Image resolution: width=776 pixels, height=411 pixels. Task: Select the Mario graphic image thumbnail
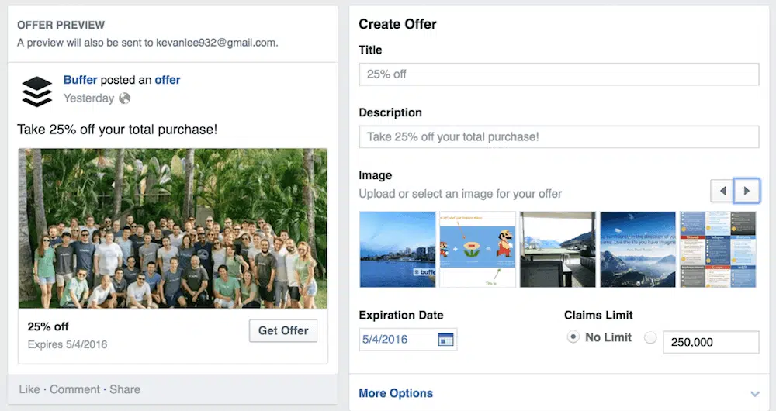tap(478, 250)
